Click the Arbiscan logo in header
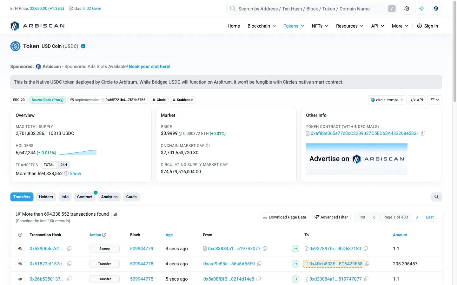The width and height of the screenshot is (457, 285). click(37, 26)
